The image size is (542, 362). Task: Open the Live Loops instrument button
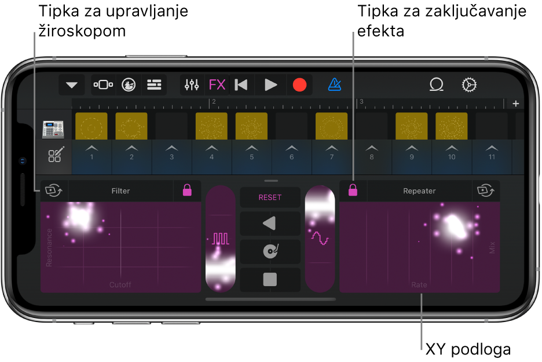pyautogui.click(x=129, y=85)
